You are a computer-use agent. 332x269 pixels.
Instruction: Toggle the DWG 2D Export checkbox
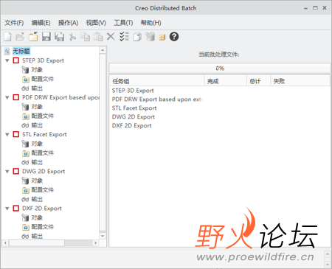coord(16,171)
